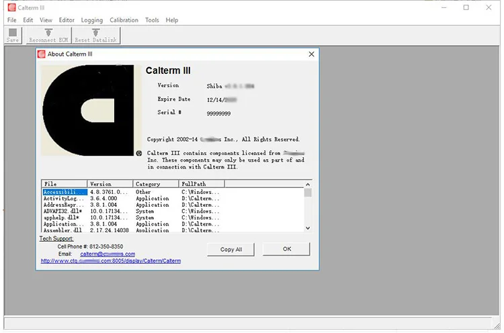
Task: Click the version cell 2.17.24.14038
Action: (110, 230)
